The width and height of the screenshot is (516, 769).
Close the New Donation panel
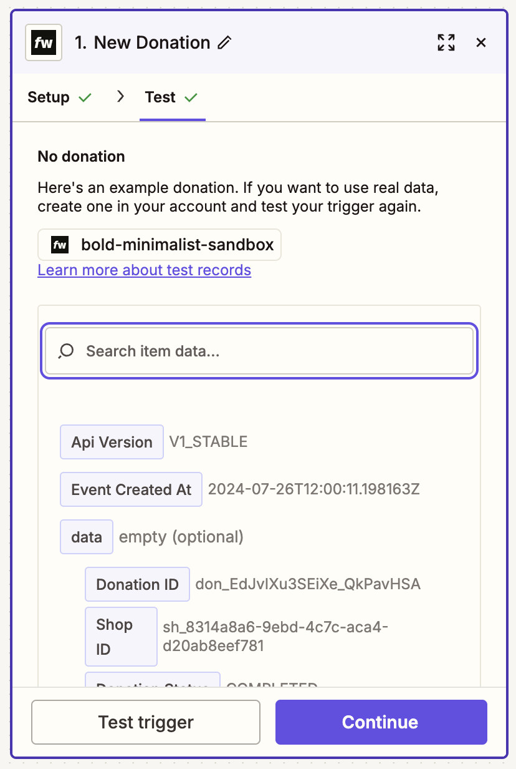click(480, 43)
